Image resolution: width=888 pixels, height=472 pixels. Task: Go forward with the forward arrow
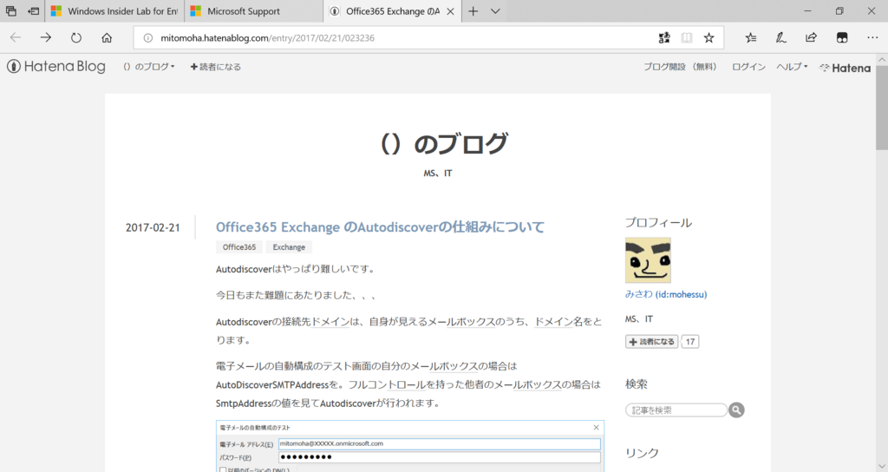pos(45,38)
